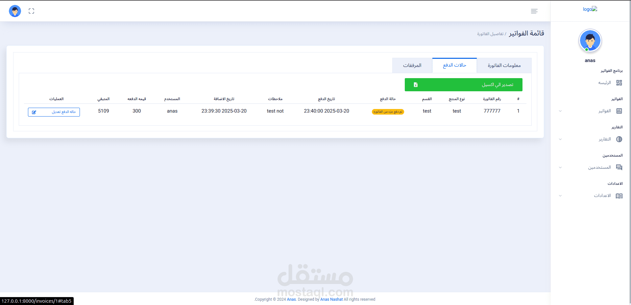Click the notes cell 'test not'
Viewport: 631px width, 305px height.
click(275, 111)
